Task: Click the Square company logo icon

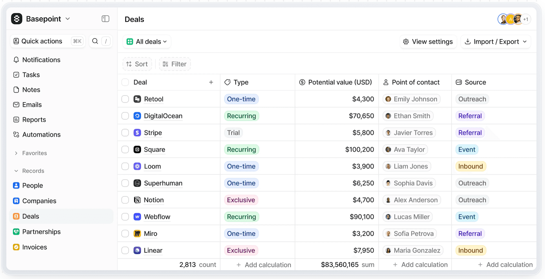Action: pyautogui.click(x=137, y=149)
